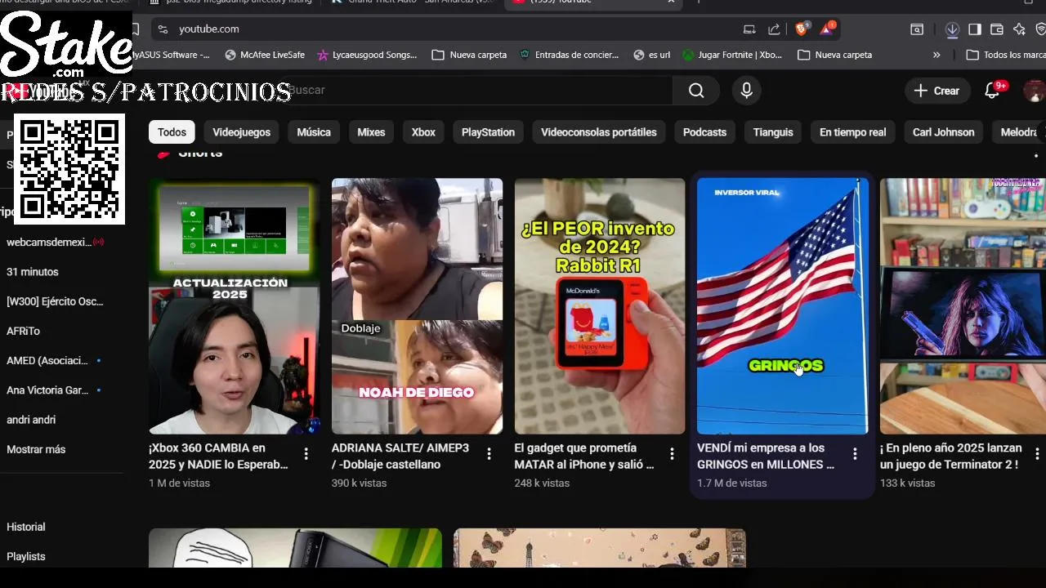1046x588 pixels.
Task: Select the Tianguis filter chip
Action: coord(773,132)
